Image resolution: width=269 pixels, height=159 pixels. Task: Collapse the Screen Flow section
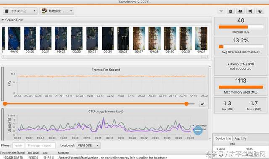coord(3,20)
